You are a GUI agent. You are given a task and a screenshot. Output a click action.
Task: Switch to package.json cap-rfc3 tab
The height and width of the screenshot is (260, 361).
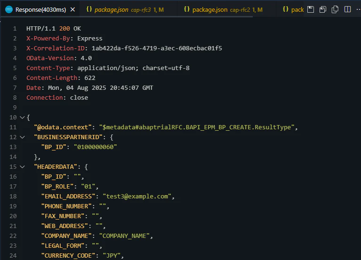pyautogui.click(x=128, y=9)
